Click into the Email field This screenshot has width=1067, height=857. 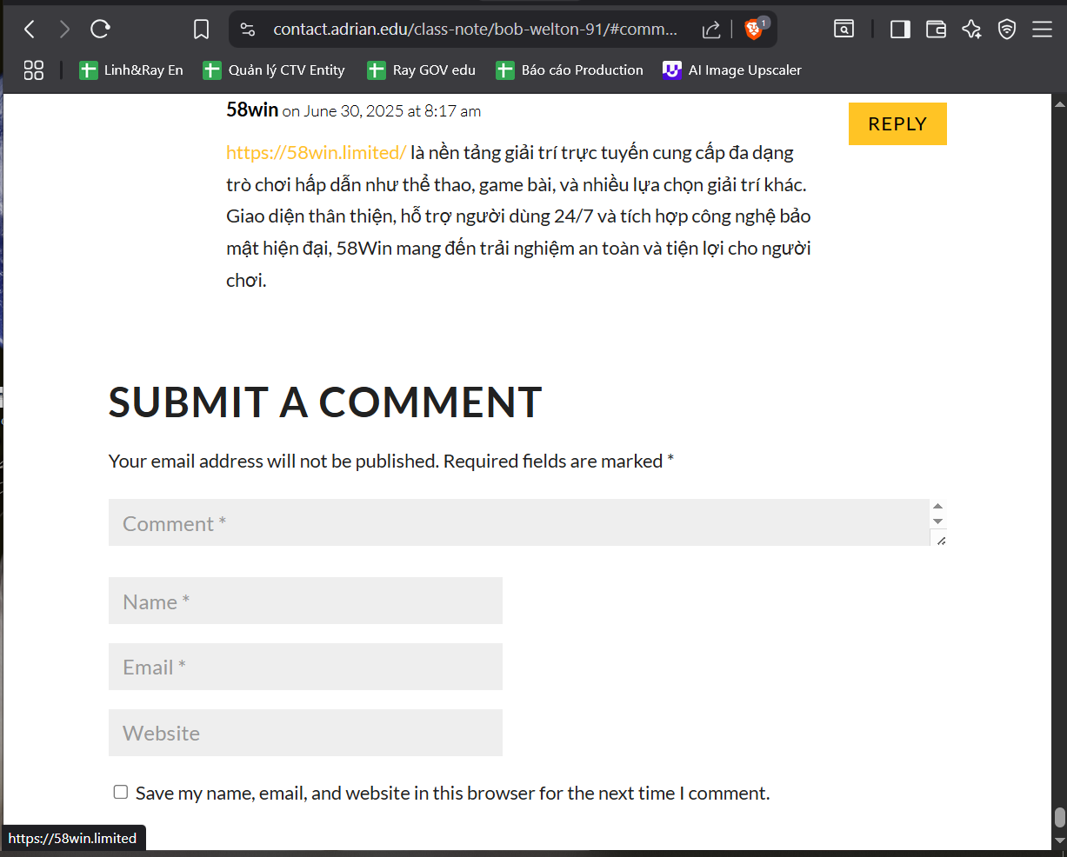point(305,667)
